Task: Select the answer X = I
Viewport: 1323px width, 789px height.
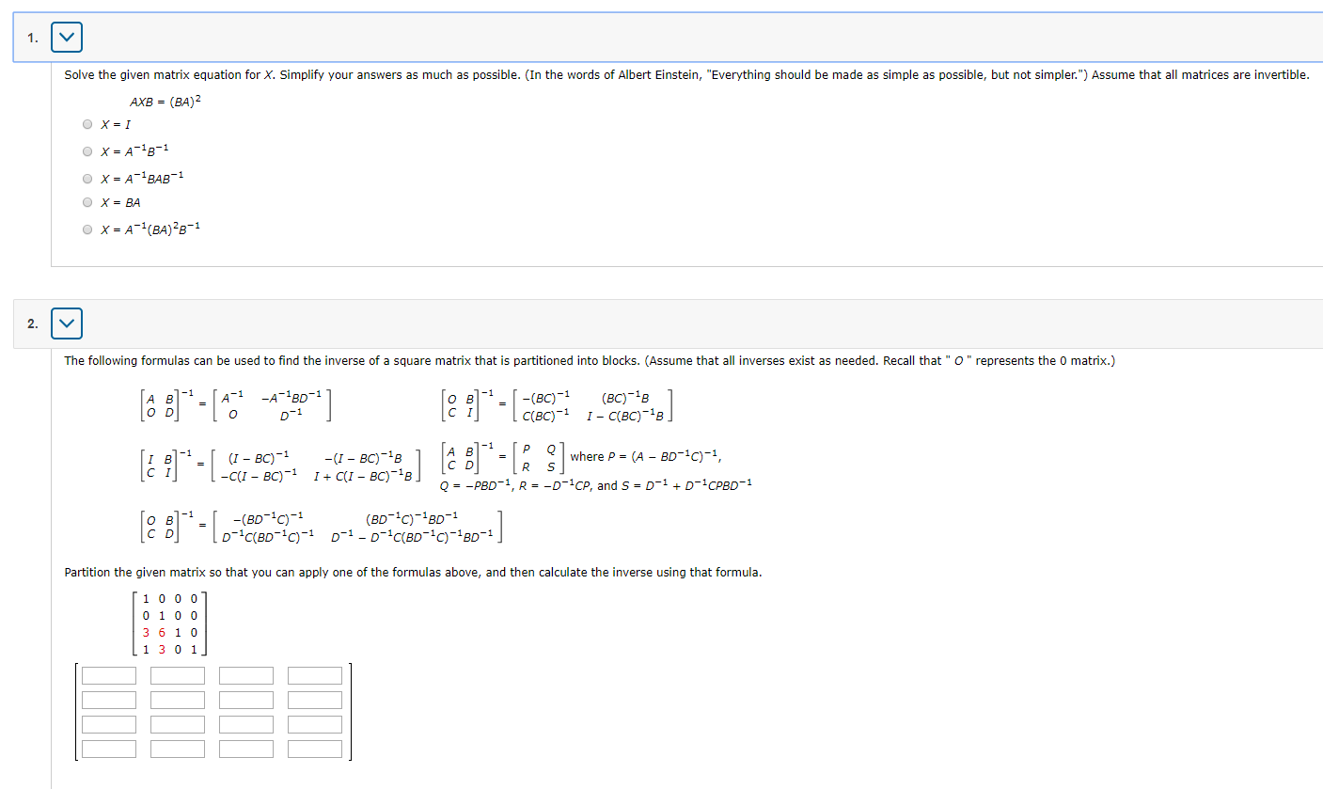Action: click(87, 123)
